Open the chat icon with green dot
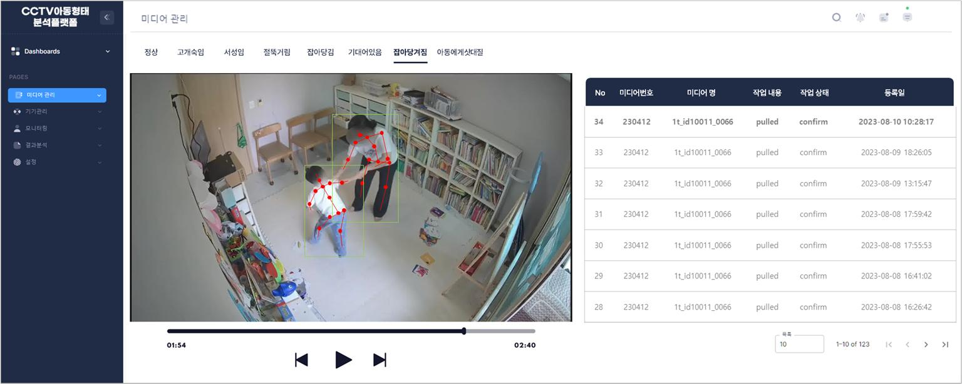The width and height of the screenshot is (962, 384). [x=907, y=16]
